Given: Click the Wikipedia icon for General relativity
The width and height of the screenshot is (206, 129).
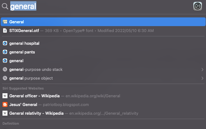Looking at the screenshot, I should [x=5, y=113].
